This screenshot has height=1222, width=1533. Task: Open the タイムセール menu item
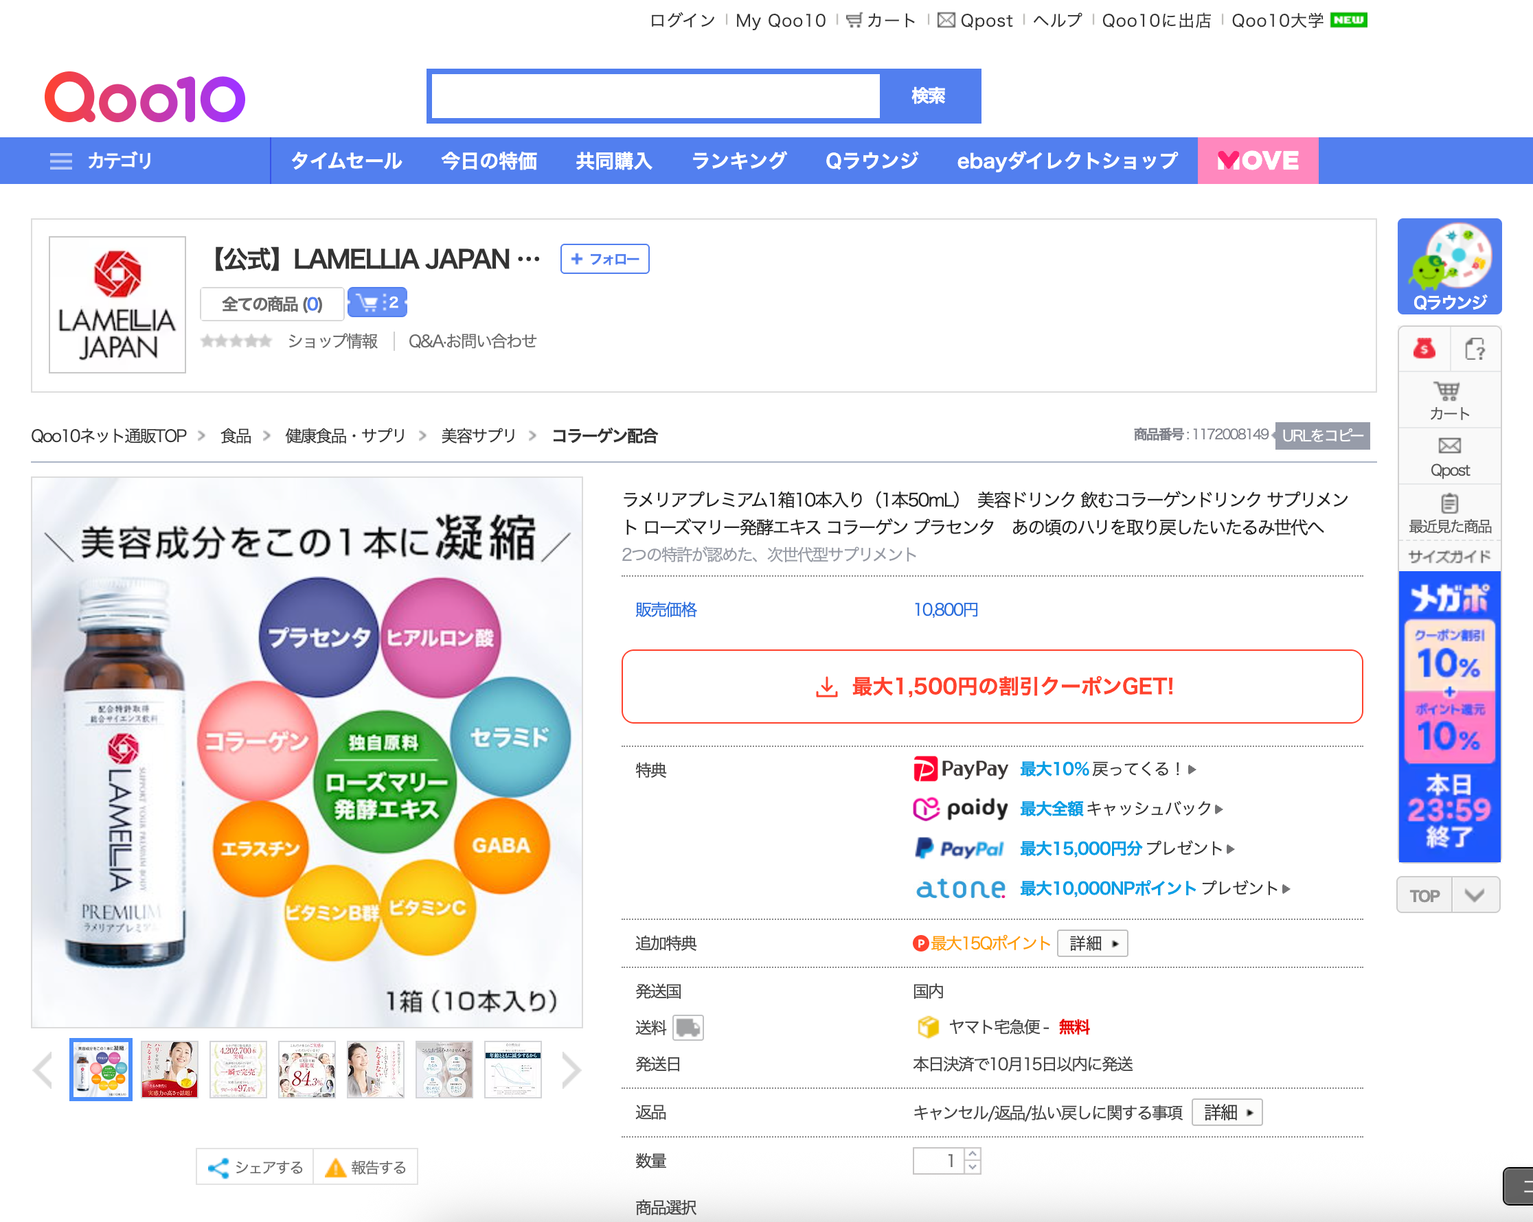coord(346,161)
